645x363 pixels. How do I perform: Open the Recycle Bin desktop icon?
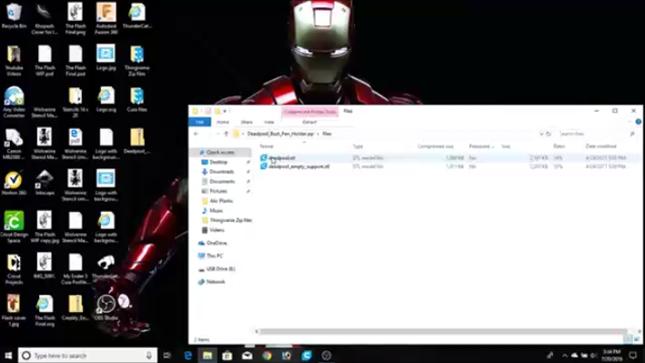tap(14, 15)
